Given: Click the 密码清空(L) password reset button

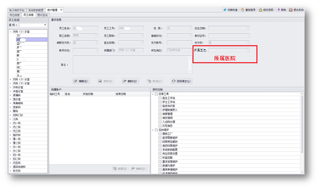Looking at the screenshot, I should pyautogui.click(x=182, y=81).
